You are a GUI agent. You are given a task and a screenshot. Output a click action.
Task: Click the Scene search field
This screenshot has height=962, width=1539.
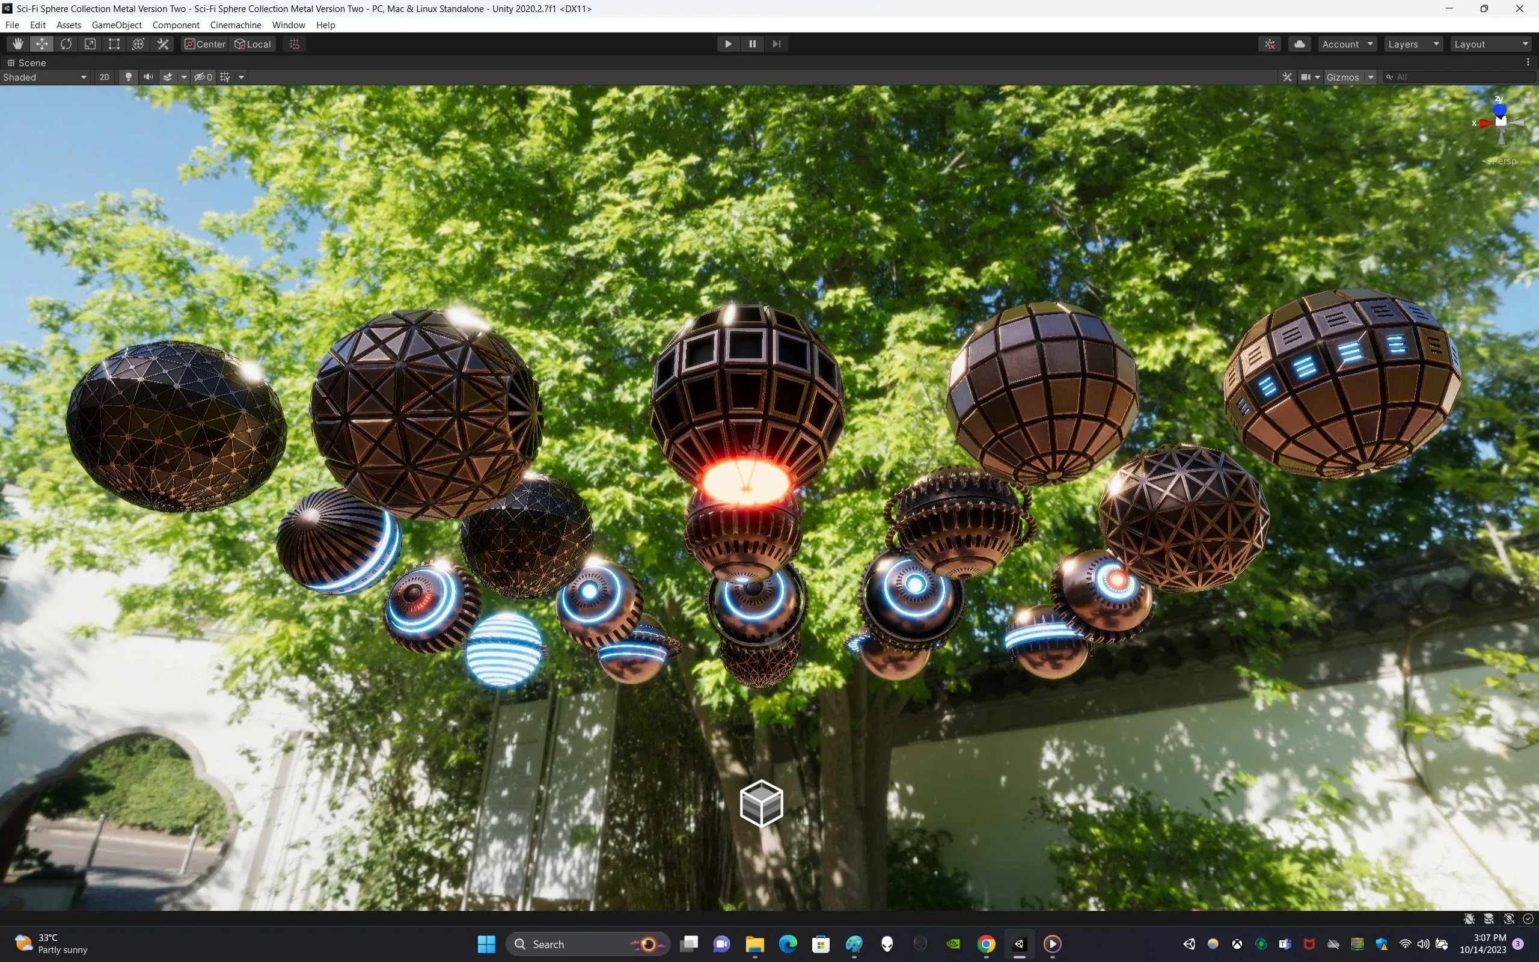1460,77
